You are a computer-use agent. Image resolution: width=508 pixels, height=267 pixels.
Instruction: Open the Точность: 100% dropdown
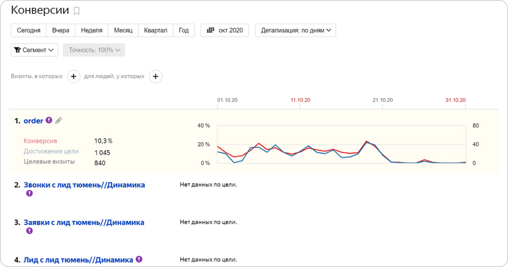coord(94,50)
